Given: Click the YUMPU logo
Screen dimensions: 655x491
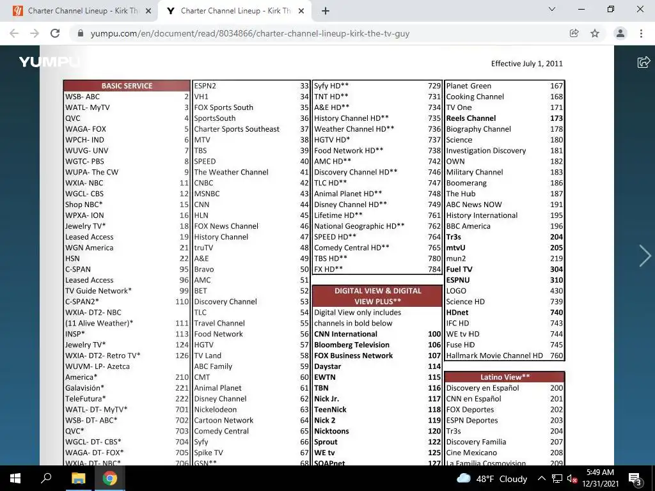Looking at the screenshot, I should click(x=49, y=62).
